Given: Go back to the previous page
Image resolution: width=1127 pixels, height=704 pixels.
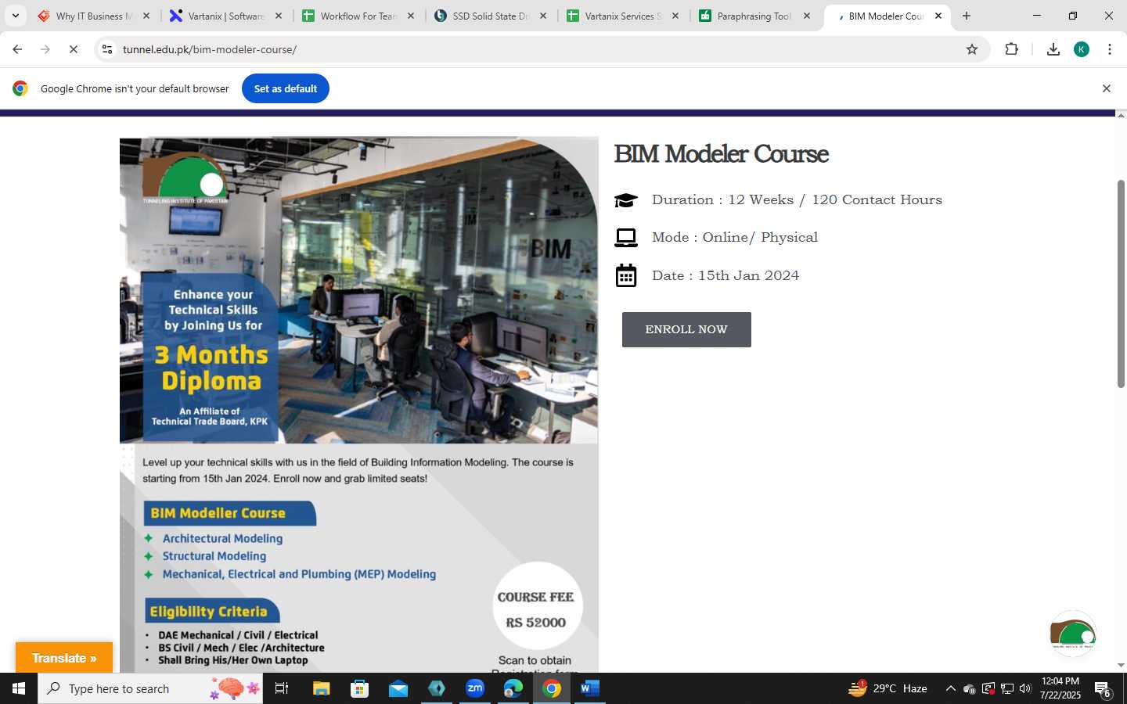Looking at the screenshot, I should click(x=17, y=49).
